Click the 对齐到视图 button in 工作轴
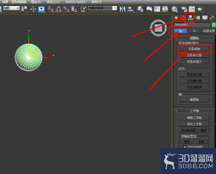 (188, 130)
